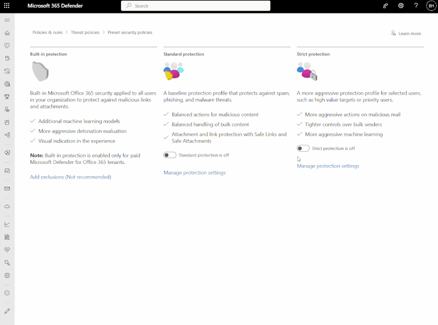
Task: Click the Learn more link
Action: [x=406, y=33]
